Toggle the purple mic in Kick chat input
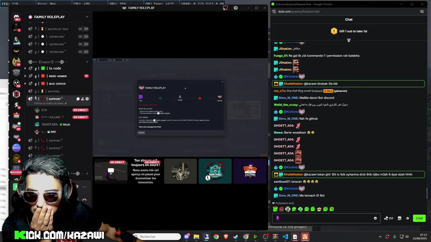 click(x=277, y=218)
